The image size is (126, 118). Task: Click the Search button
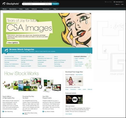(x=55, y=4)
